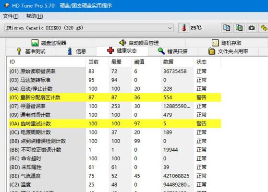
Task: Select the (04) 启动/停止计数 row
Action: pyautogui.click(x=115, y=89)
